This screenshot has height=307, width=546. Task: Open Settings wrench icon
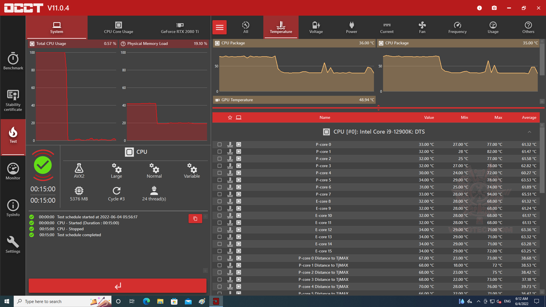click(13, 244)
